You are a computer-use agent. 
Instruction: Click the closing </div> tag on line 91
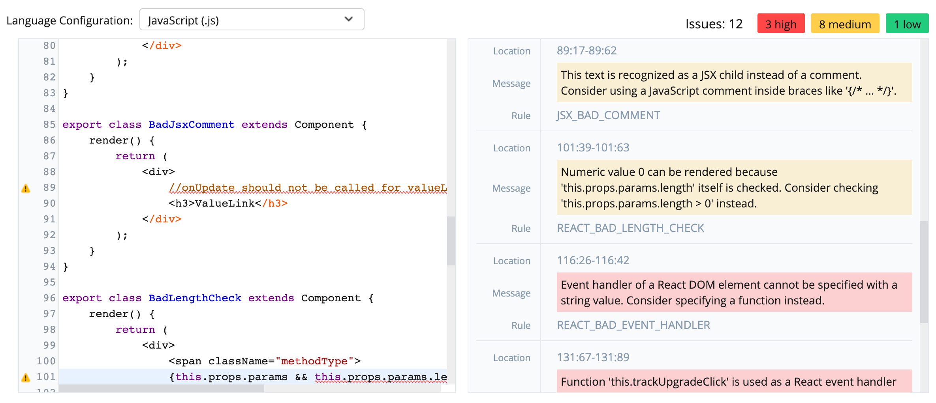click(162, 219)
